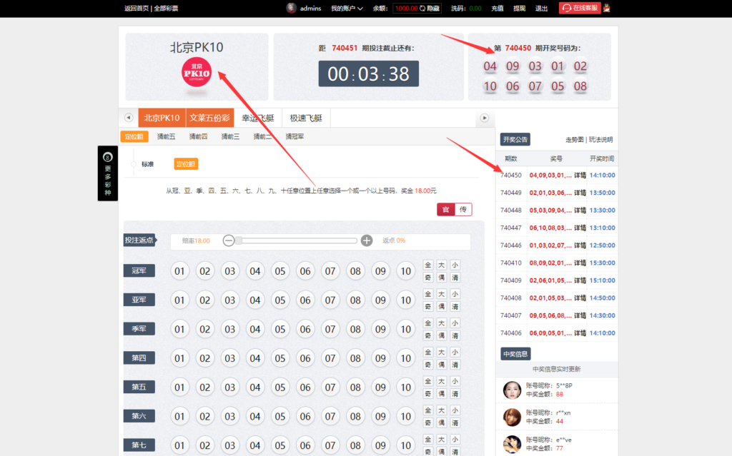732x456 pixels.
Task: Expand the 我的账户 dropdown
Action: click(347, 9)
